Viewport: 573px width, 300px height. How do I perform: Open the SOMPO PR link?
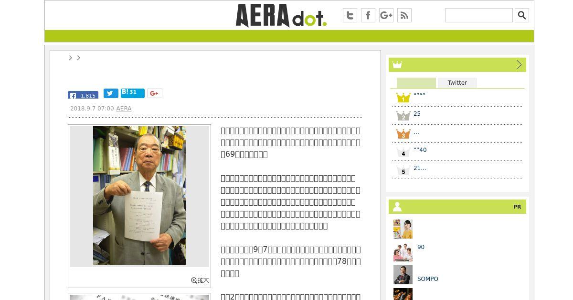(x=428, y=279)
